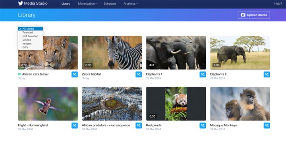Open Elephants 1 title

click(154, 74)
